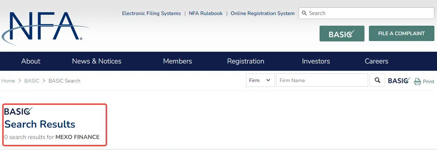Viewport: 437px width, 150px height.
Task: Click the BASIC logo above Search Results
Action: tap(19, 111)
